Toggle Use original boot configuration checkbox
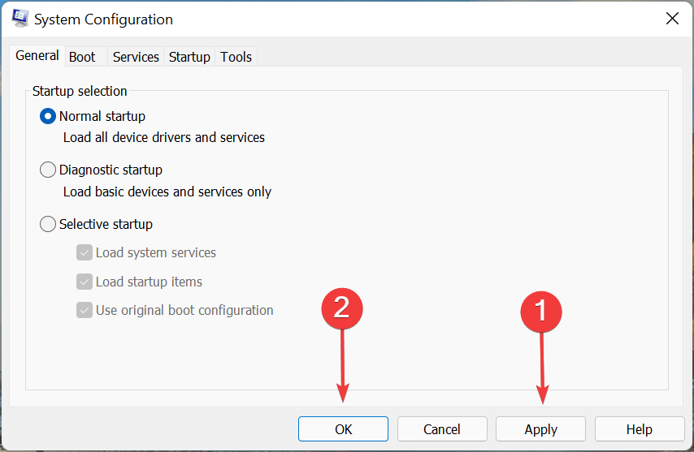694x452 pixels. 85,310
